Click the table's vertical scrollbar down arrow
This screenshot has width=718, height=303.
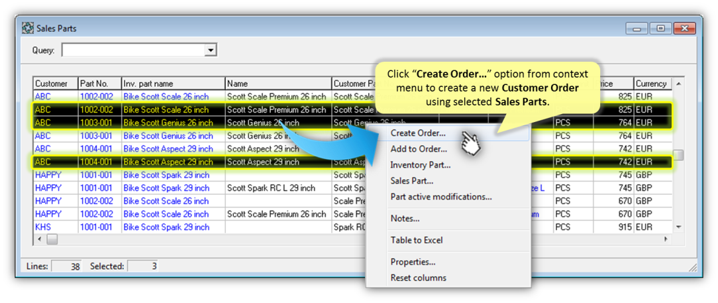[x=678, y=227]
